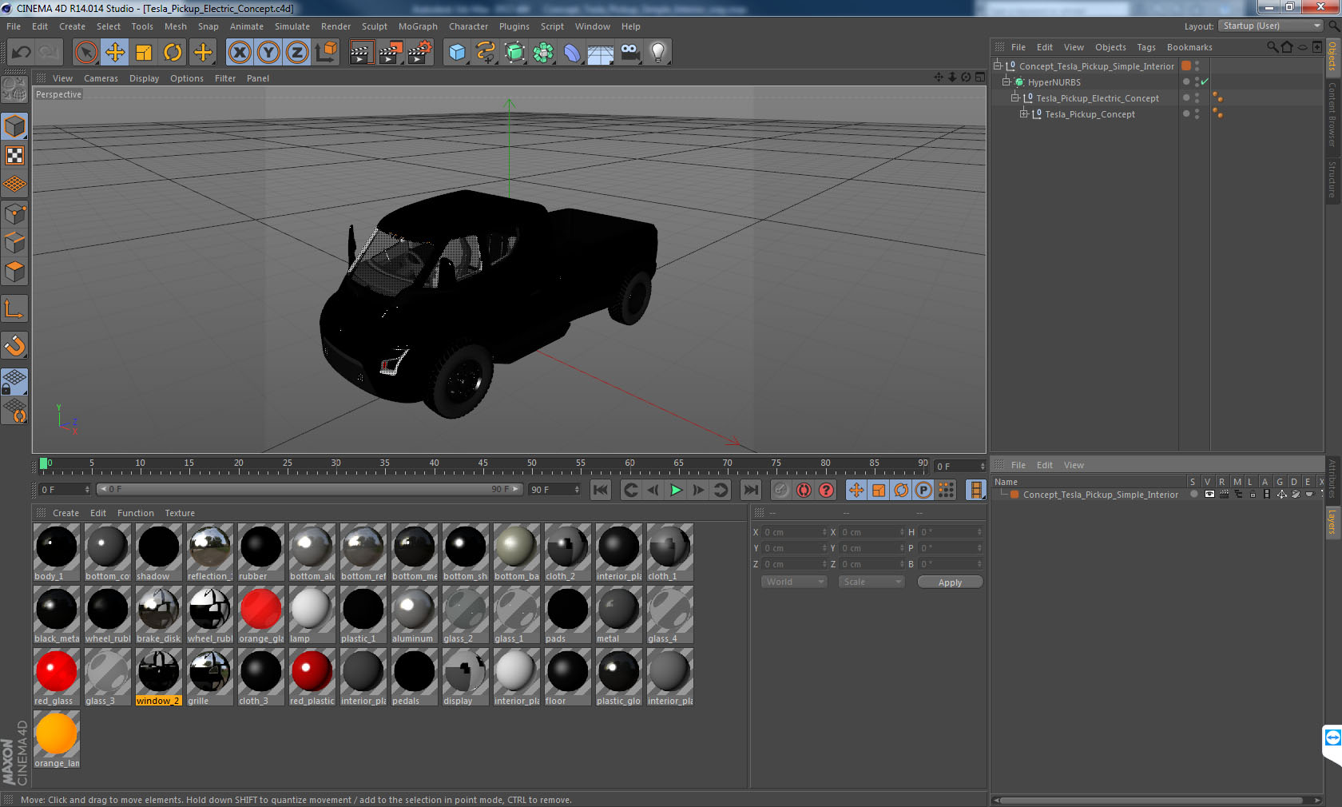
Task: Switch to Model mode
Action: tap(14, 126)
